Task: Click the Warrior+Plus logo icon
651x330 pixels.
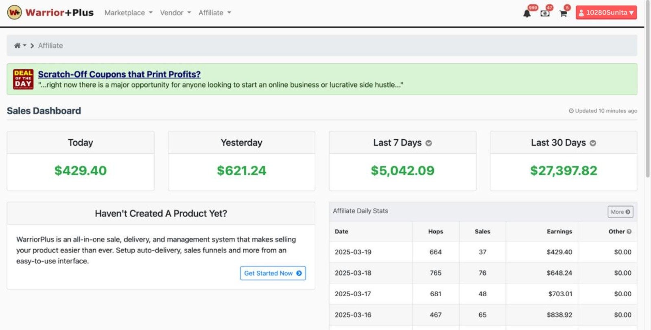Action: pyautogui.click(x=15, y=13)
